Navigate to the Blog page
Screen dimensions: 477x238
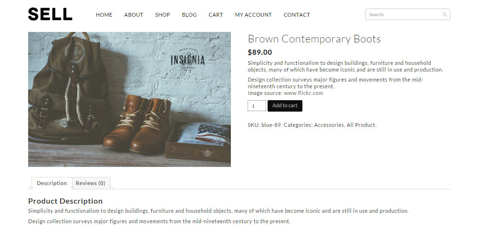click(x=189, y=15)
